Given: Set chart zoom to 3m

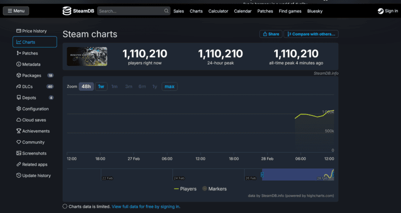Looking at the screenshot, I should 129,86.
